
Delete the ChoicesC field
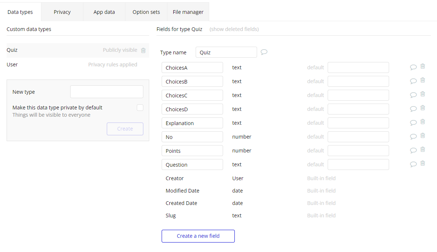tap(423, 94)
